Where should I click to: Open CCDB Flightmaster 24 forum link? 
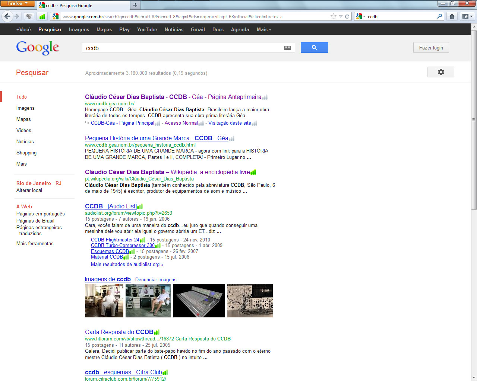point(115,240)
